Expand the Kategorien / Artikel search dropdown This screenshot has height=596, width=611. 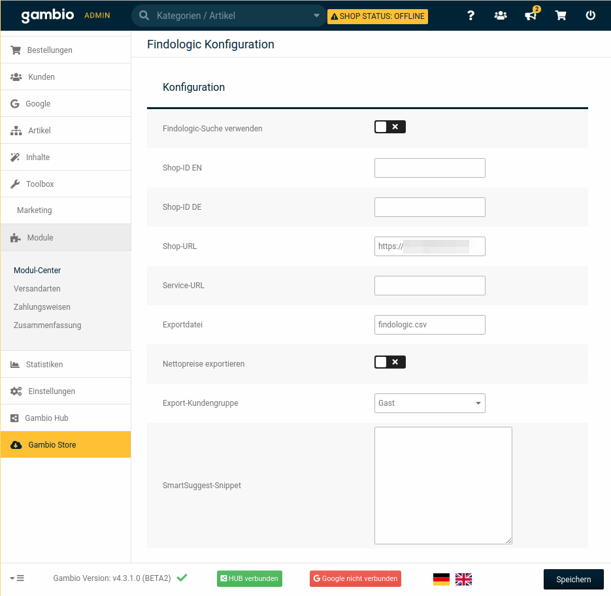click(x=317, y=16)
